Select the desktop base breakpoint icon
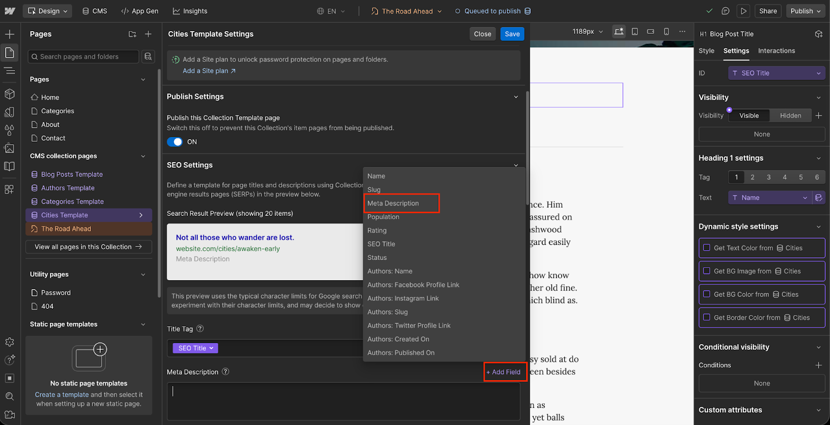Image resolution: width=830 pixels, height=425 pixels. click(x=619, y=32)
